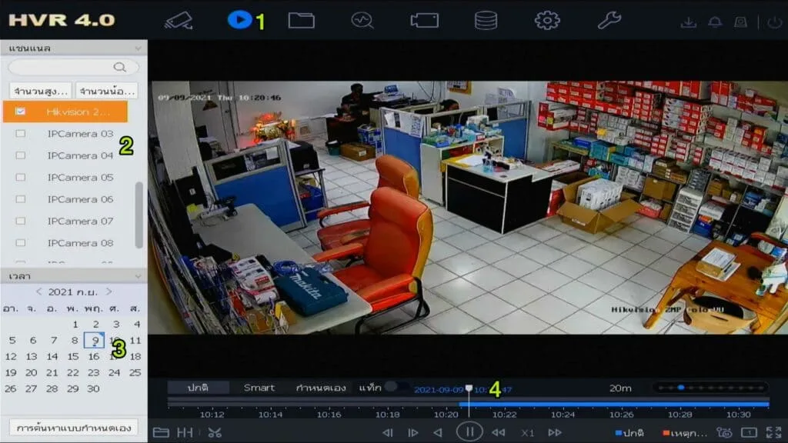Screen dimensions: 788x443
Task: Open the file management folder icon
Action: (x=301, y=20)
